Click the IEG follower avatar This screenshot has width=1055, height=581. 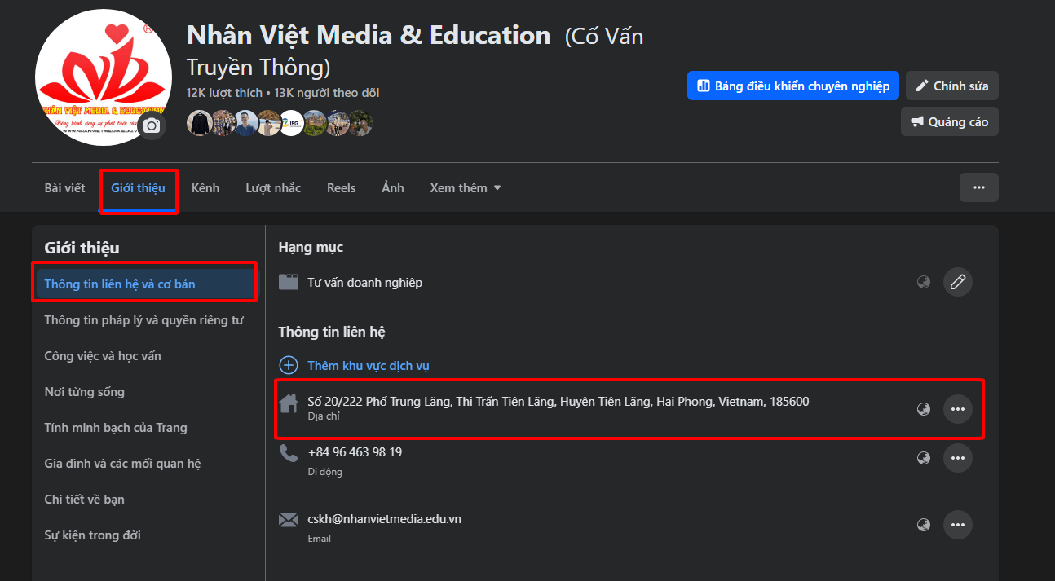pos(291,123)
